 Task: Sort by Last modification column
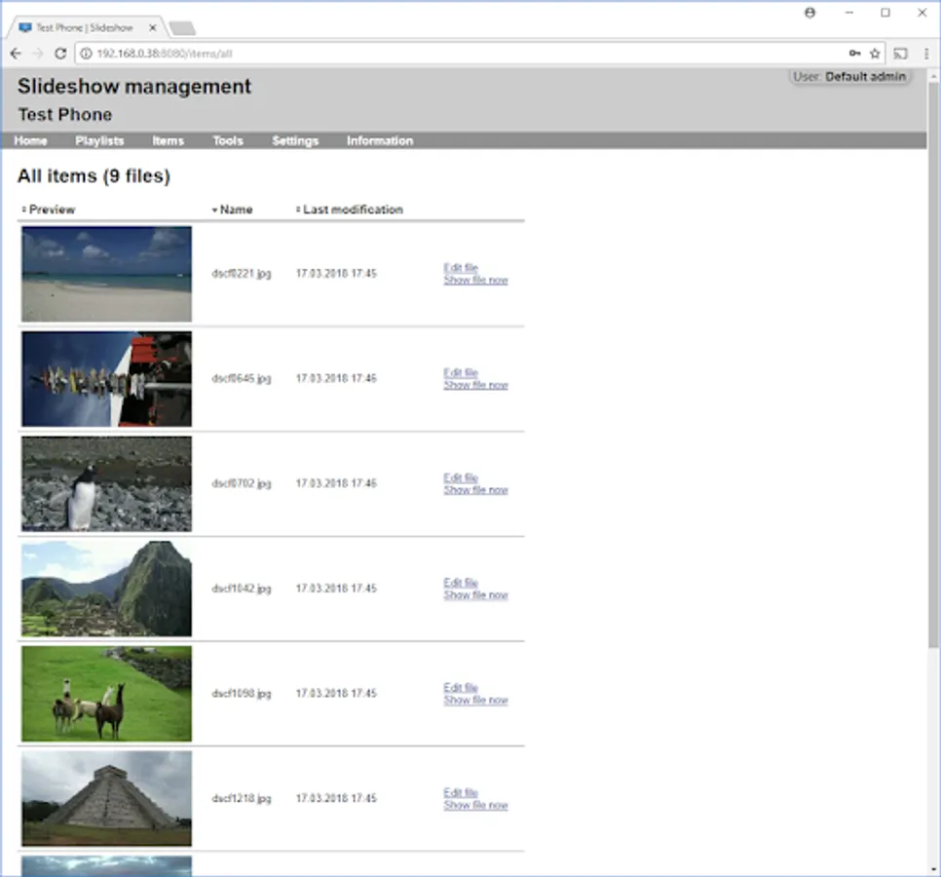[x=350, y=210]
